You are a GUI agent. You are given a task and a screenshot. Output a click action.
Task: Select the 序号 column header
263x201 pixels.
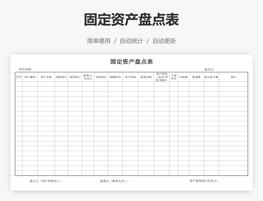pyautogui.click(x=19, y=77)
